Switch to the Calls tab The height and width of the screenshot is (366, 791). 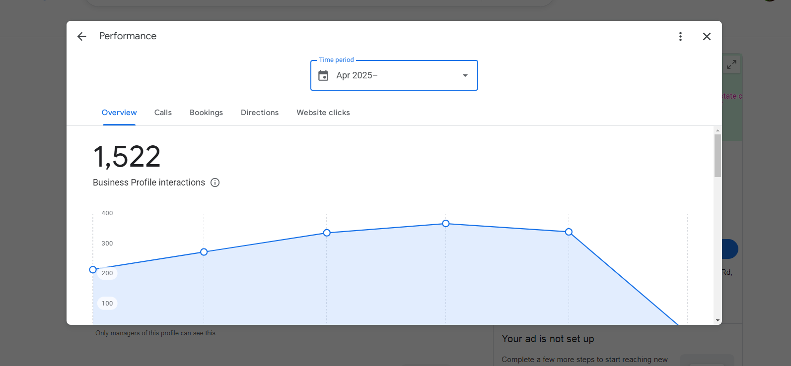[x=163, y=113]
